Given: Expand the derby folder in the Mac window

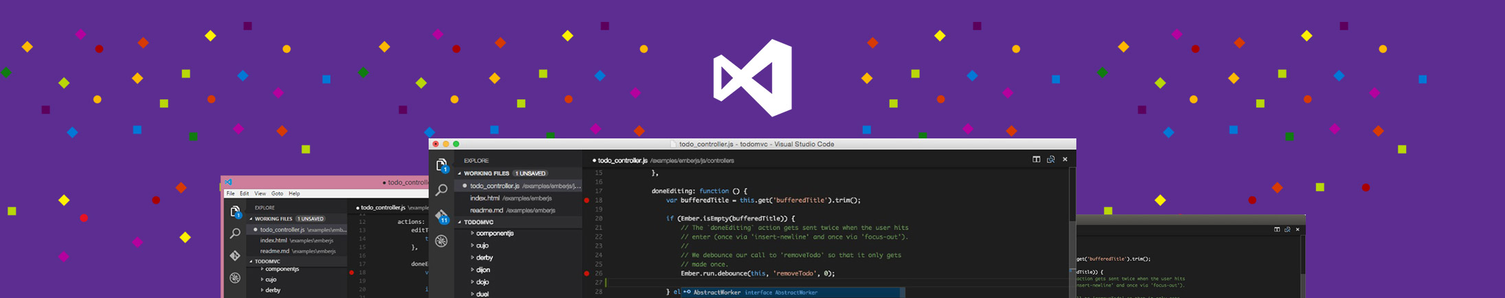Looking at the screenshot, I should [472, 258].
